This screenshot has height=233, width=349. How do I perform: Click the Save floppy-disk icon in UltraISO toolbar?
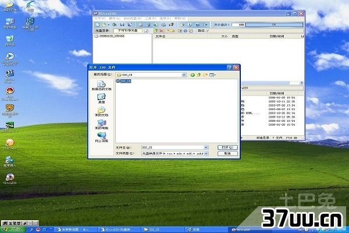click(122, 24)
